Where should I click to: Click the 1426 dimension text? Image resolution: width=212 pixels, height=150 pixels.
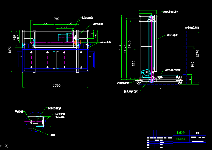(x=129, y=44)
